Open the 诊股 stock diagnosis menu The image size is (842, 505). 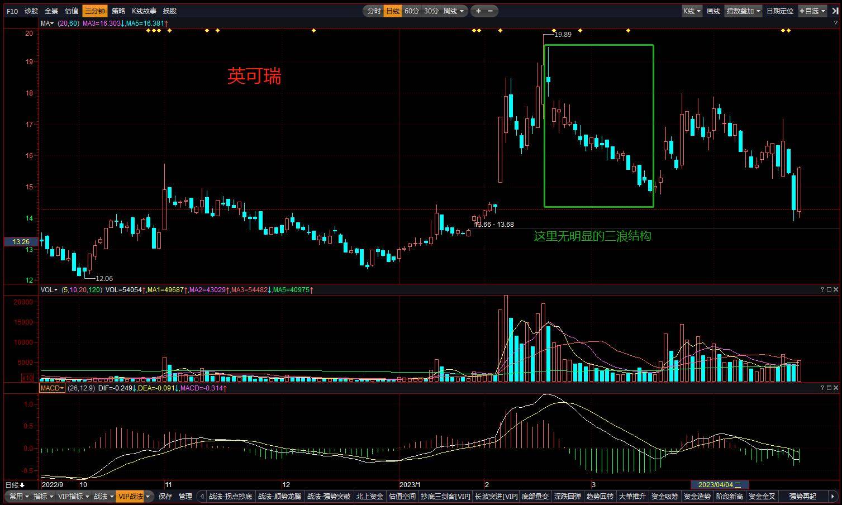31,11
